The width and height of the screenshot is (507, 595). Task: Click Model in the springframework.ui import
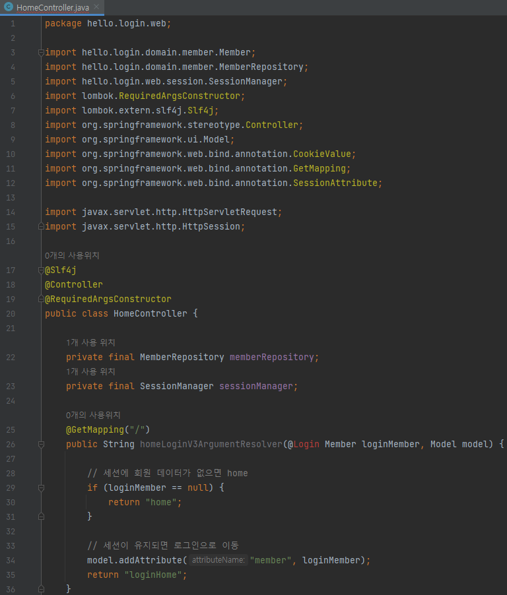pos(217,139)
